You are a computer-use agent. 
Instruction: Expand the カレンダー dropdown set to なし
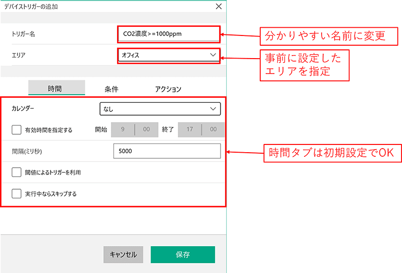[x=160, y=109]
